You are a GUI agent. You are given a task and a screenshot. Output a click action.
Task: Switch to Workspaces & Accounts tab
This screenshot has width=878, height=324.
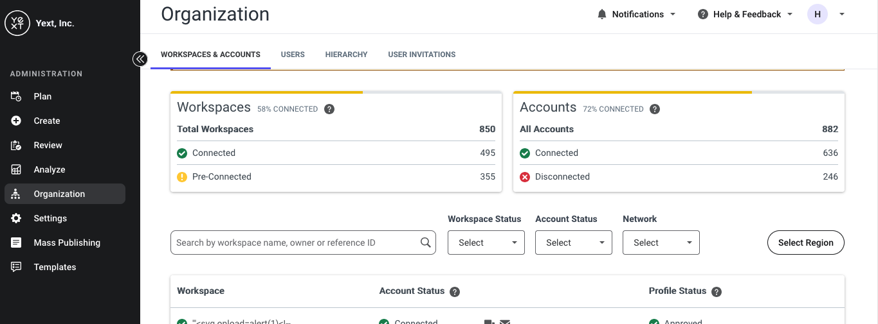coord(210,55)
